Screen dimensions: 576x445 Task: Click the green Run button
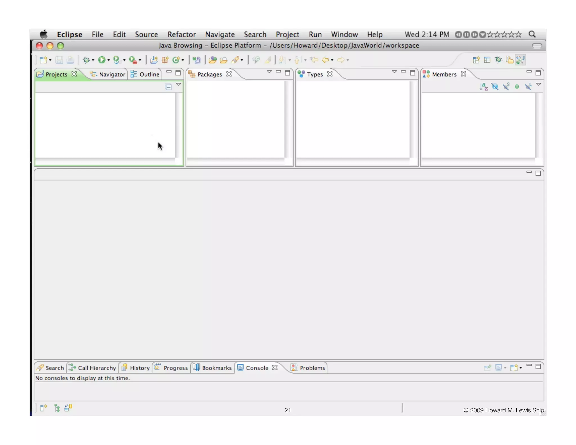pos(102,60)
